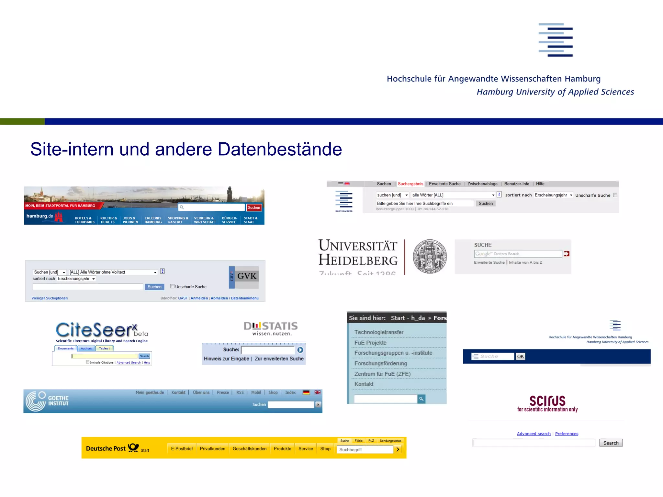Viewport: 663px width, 497px height.
Task: Open the Erweiterte Suche tab in HAW catalog
Action: 444,184
